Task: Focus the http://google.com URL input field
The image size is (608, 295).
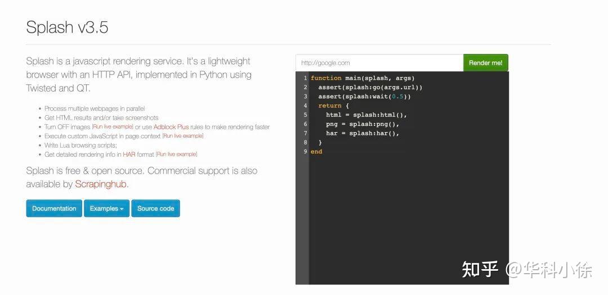Action: [x=379, y=63]
